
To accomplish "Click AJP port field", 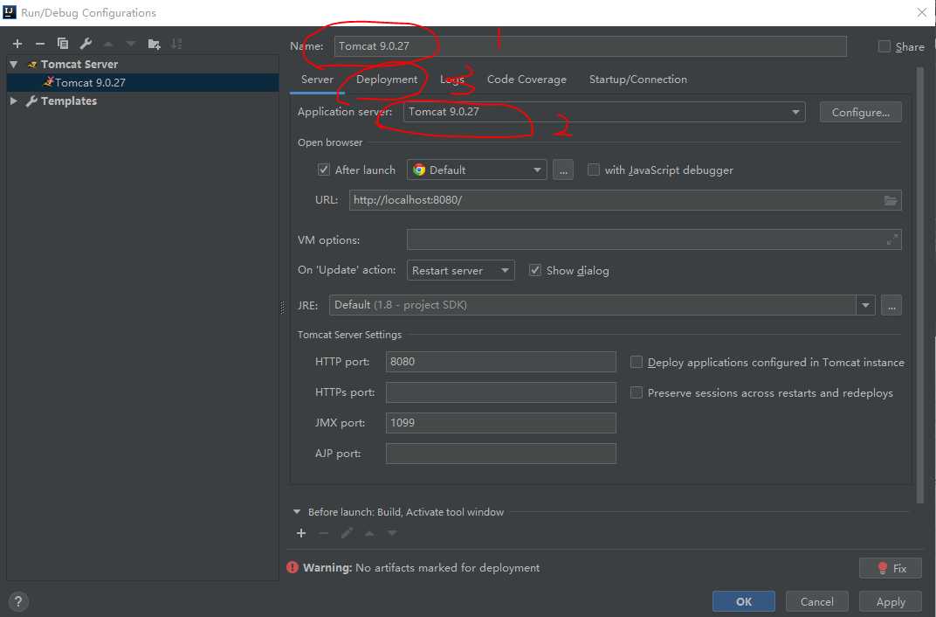I will pyautogui.click(x=501, y=454).
